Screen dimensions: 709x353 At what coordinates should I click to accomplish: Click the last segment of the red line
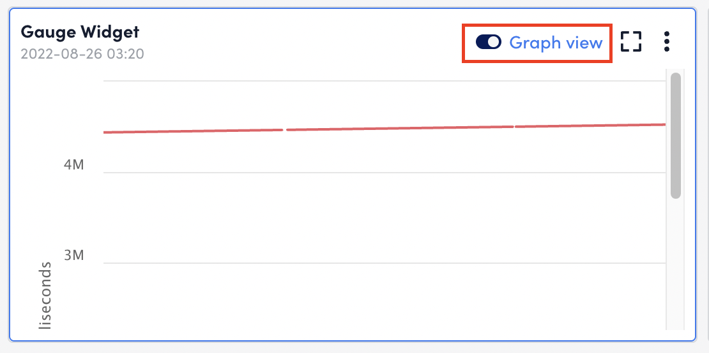(591, 126)
